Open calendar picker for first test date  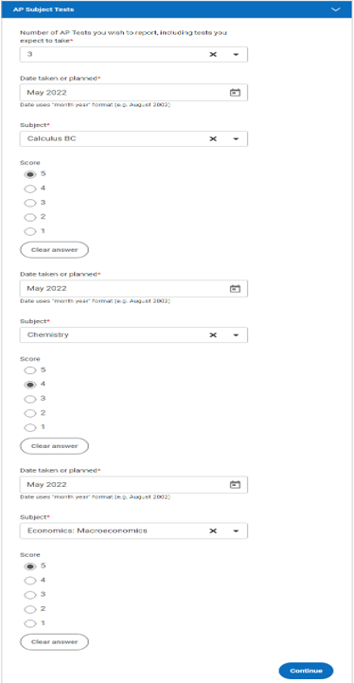coord(235,92)
